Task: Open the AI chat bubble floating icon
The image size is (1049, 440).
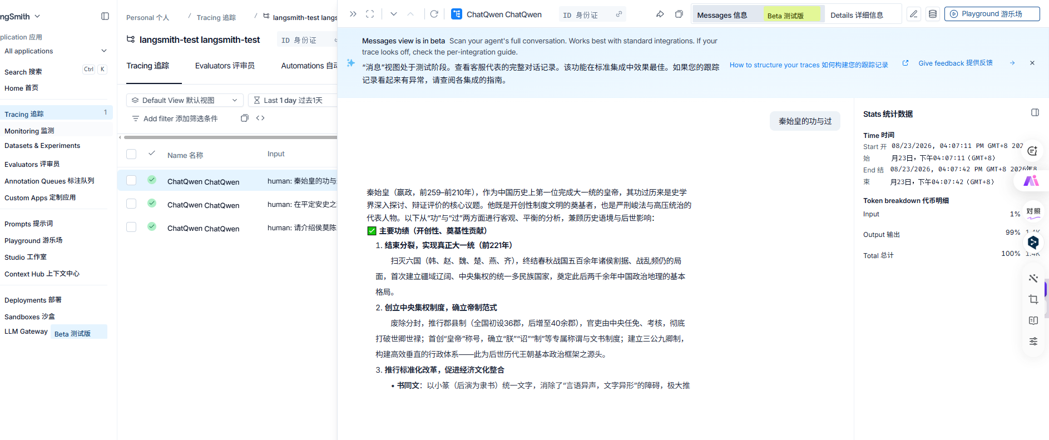Action: click(1033, 151)
